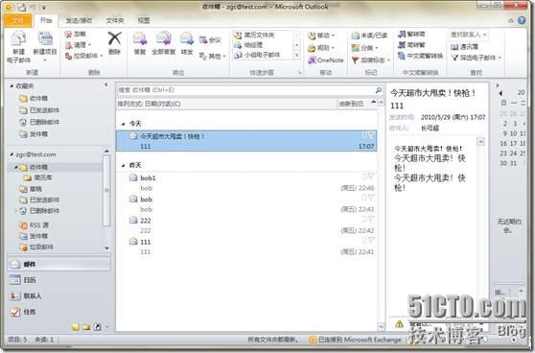This screenshot has height=353, width=535.
Task: Flag the bob message received 22:43
Action: click(370, 198)
